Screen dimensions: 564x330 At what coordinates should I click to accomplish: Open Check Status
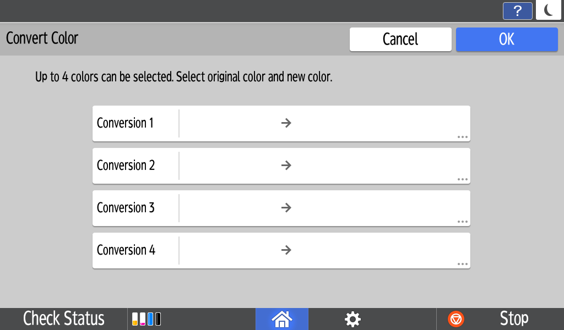click(x=64, y=319)
